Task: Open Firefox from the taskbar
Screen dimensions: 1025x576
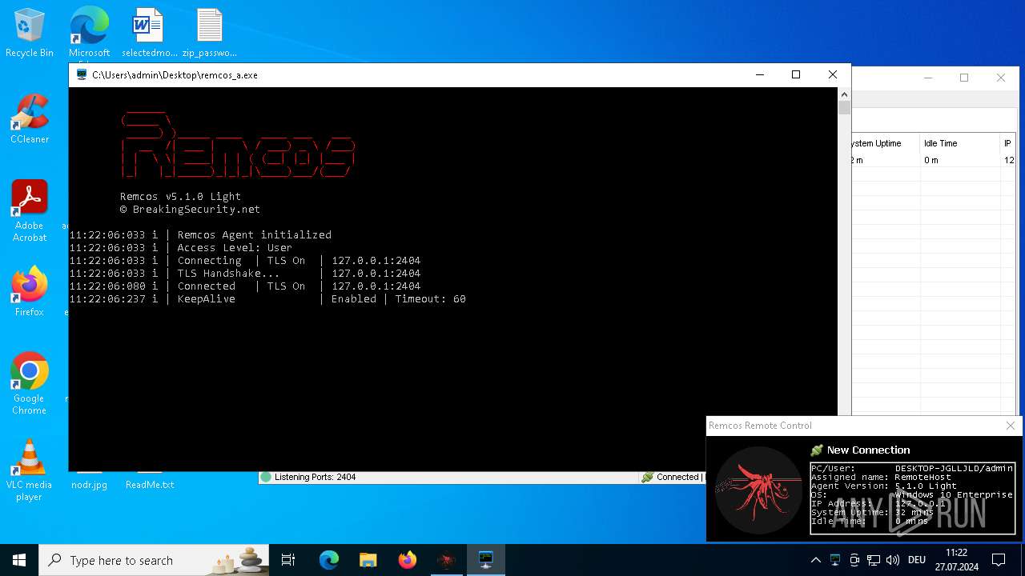Action: pos(407,560)
